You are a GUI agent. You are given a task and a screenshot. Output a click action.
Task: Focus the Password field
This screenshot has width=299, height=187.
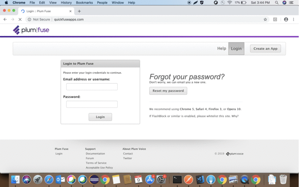click(x=92, y=104)
